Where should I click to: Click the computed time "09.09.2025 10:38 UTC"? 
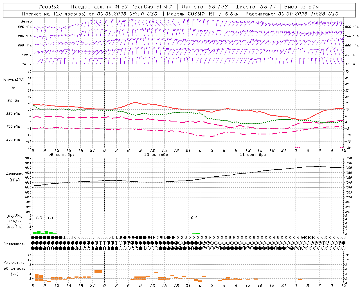[x=309, y=14]
